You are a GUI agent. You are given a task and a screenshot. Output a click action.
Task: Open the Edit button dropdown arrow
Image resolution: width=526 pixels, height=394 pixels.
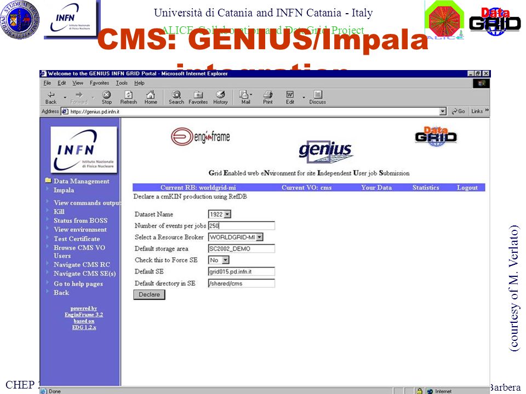tap(304, 97)
